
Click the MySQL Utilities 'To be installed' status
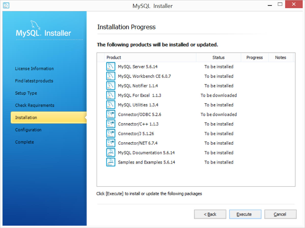(x=219, y=105)
